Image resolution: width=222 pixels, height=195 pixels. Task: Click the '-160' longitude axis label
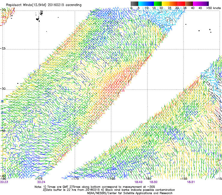(x=147, y=178)
